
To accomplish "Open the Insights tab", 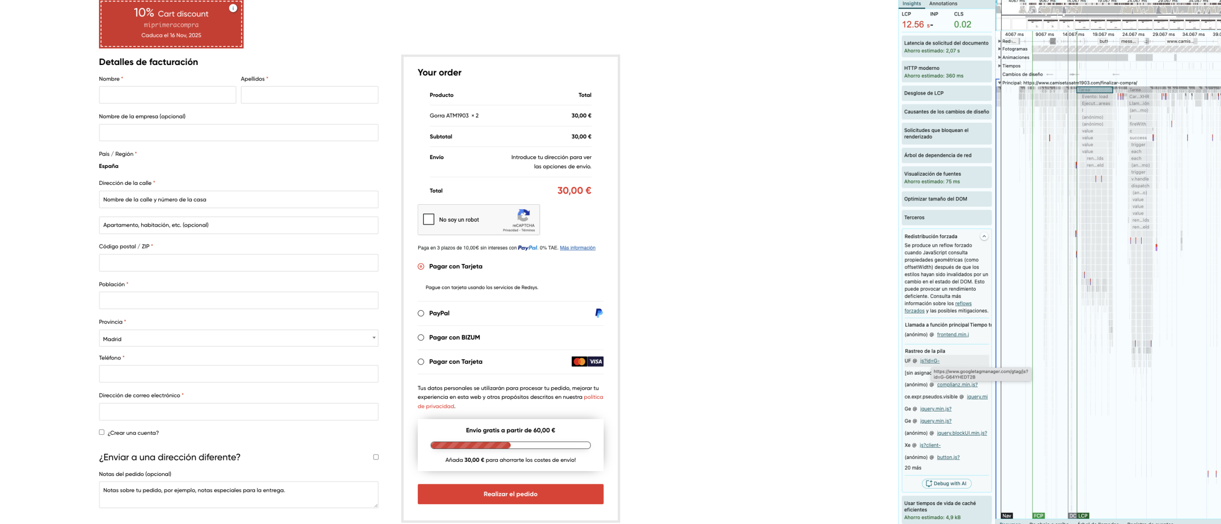I will (912, 3).
